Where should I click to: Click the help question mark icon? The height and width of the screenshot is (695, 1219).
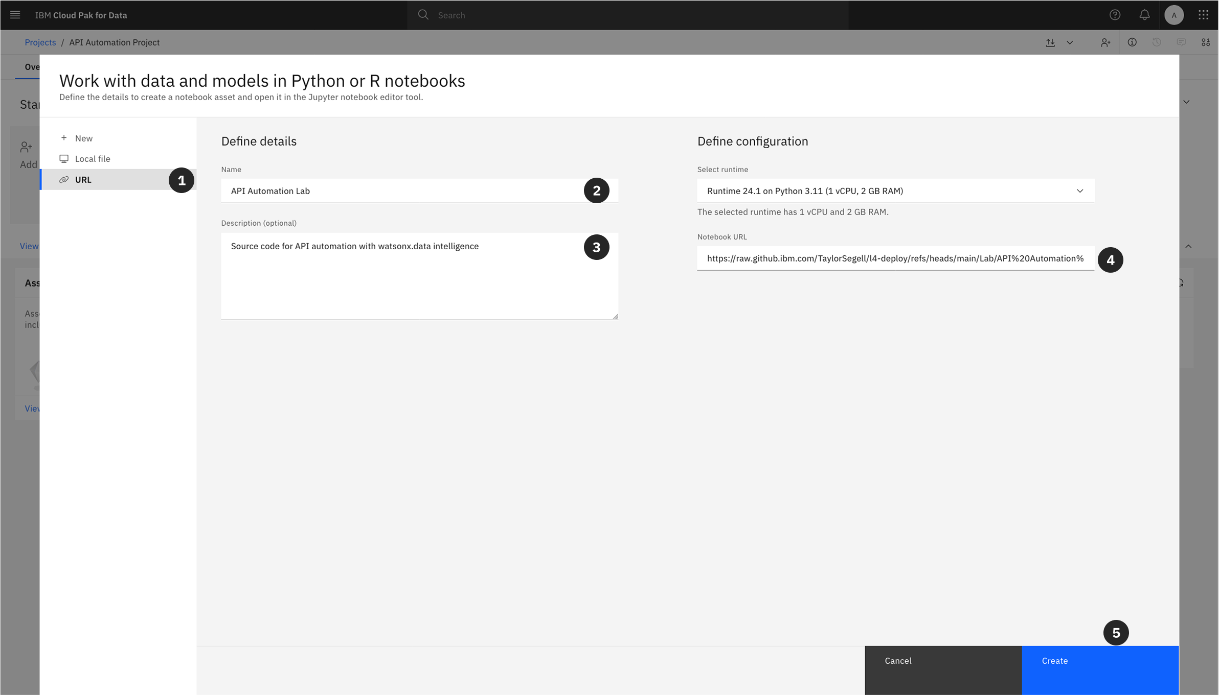pos(1115,15)
